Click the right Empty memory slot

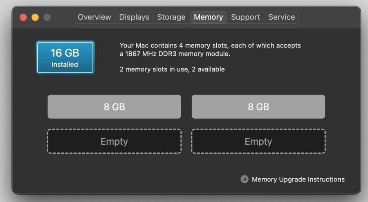point(258,141)
